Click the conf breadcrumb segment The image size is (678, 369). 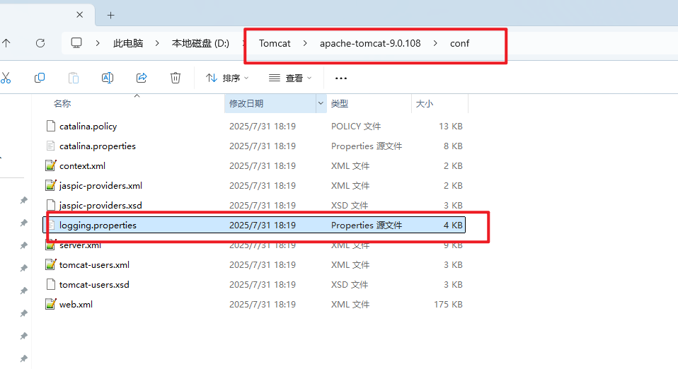point(459,43)
